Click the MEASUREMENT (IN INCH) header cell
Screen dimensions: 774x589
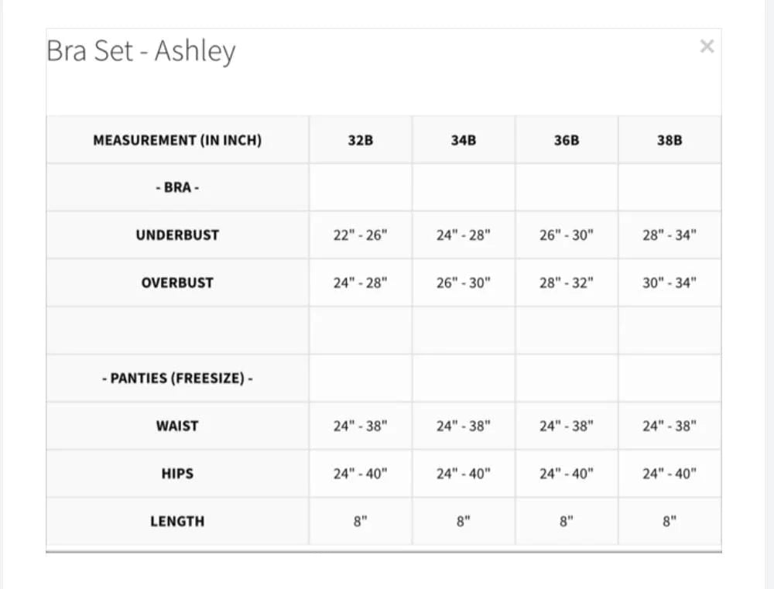pos(177,140)
